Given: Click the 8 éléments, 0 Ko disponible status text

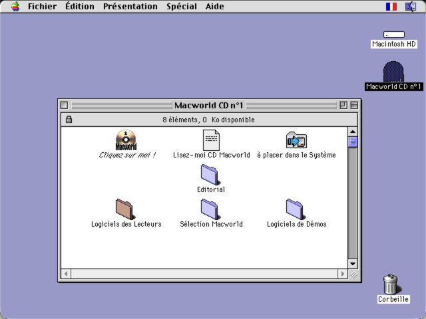Looking at the screenshot, I should (208, 120).
